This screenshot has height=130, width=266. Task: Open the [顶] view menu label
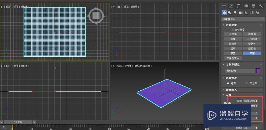[8, 7]
